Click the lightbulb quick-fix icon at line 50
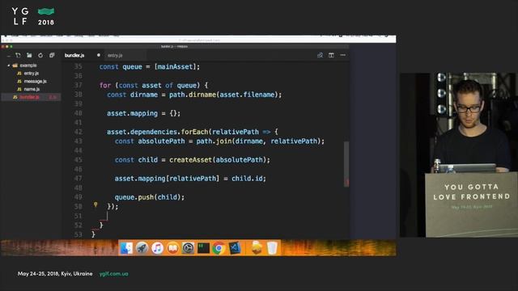The width and height of the screenshot is (518, 291). coord(96,205)
